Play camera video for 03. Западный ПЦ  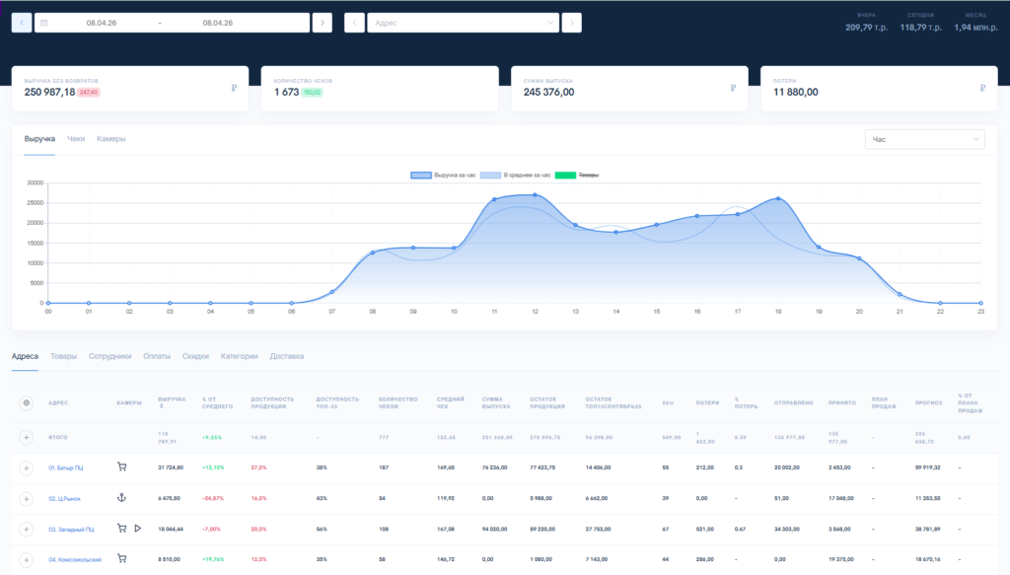click(x=138, y=529)
